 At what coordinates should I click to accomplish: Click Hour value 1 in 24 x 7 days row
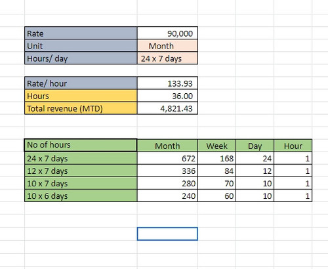click(x=293, y=158)
